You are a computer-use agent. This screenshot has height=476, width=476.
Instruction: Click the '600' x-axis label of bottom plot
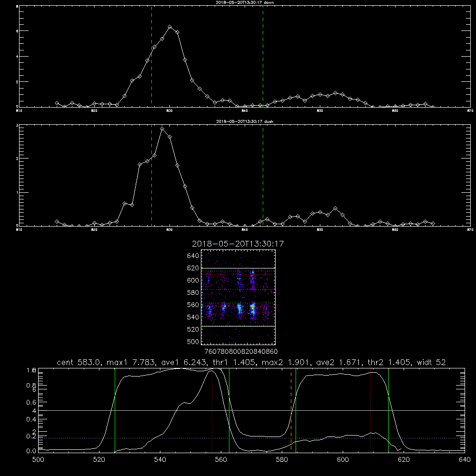343,460
